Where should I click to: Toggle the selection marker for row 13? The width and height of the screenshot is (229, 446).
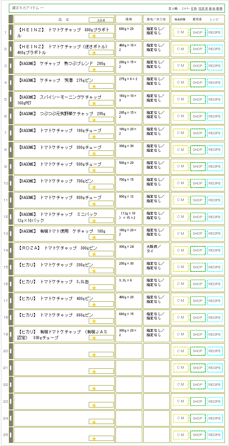[11, 234]
